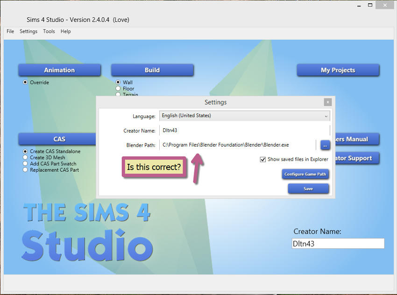397x295 pixels.
Task: Open the Tools menu
Action: [x=49, y=31]
